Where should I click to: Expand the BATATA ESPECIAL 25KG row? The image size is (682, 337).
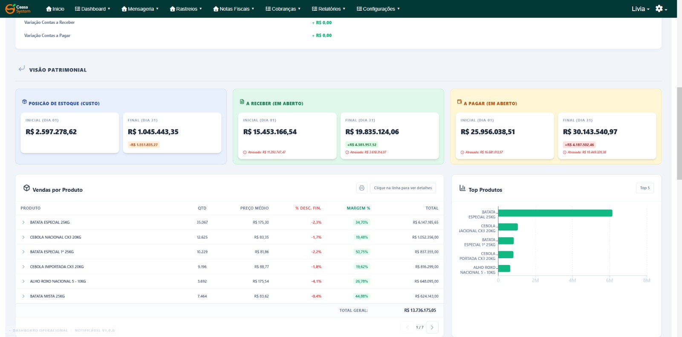click(x=23, y=222)
